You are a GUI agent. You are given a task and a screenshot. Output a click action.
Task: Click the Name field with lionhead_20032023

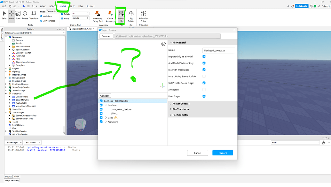[219, 50]
